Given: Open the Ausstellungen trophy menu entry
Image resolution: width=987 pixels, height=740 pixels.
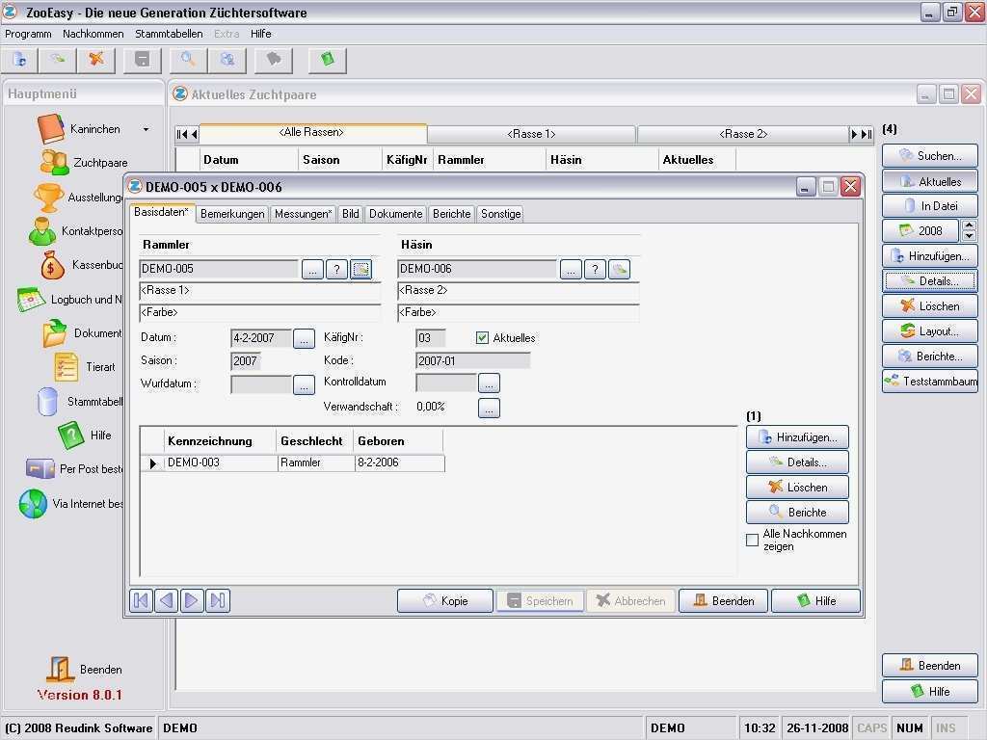Looking at the screenshot, I should [x=79, y=198].
